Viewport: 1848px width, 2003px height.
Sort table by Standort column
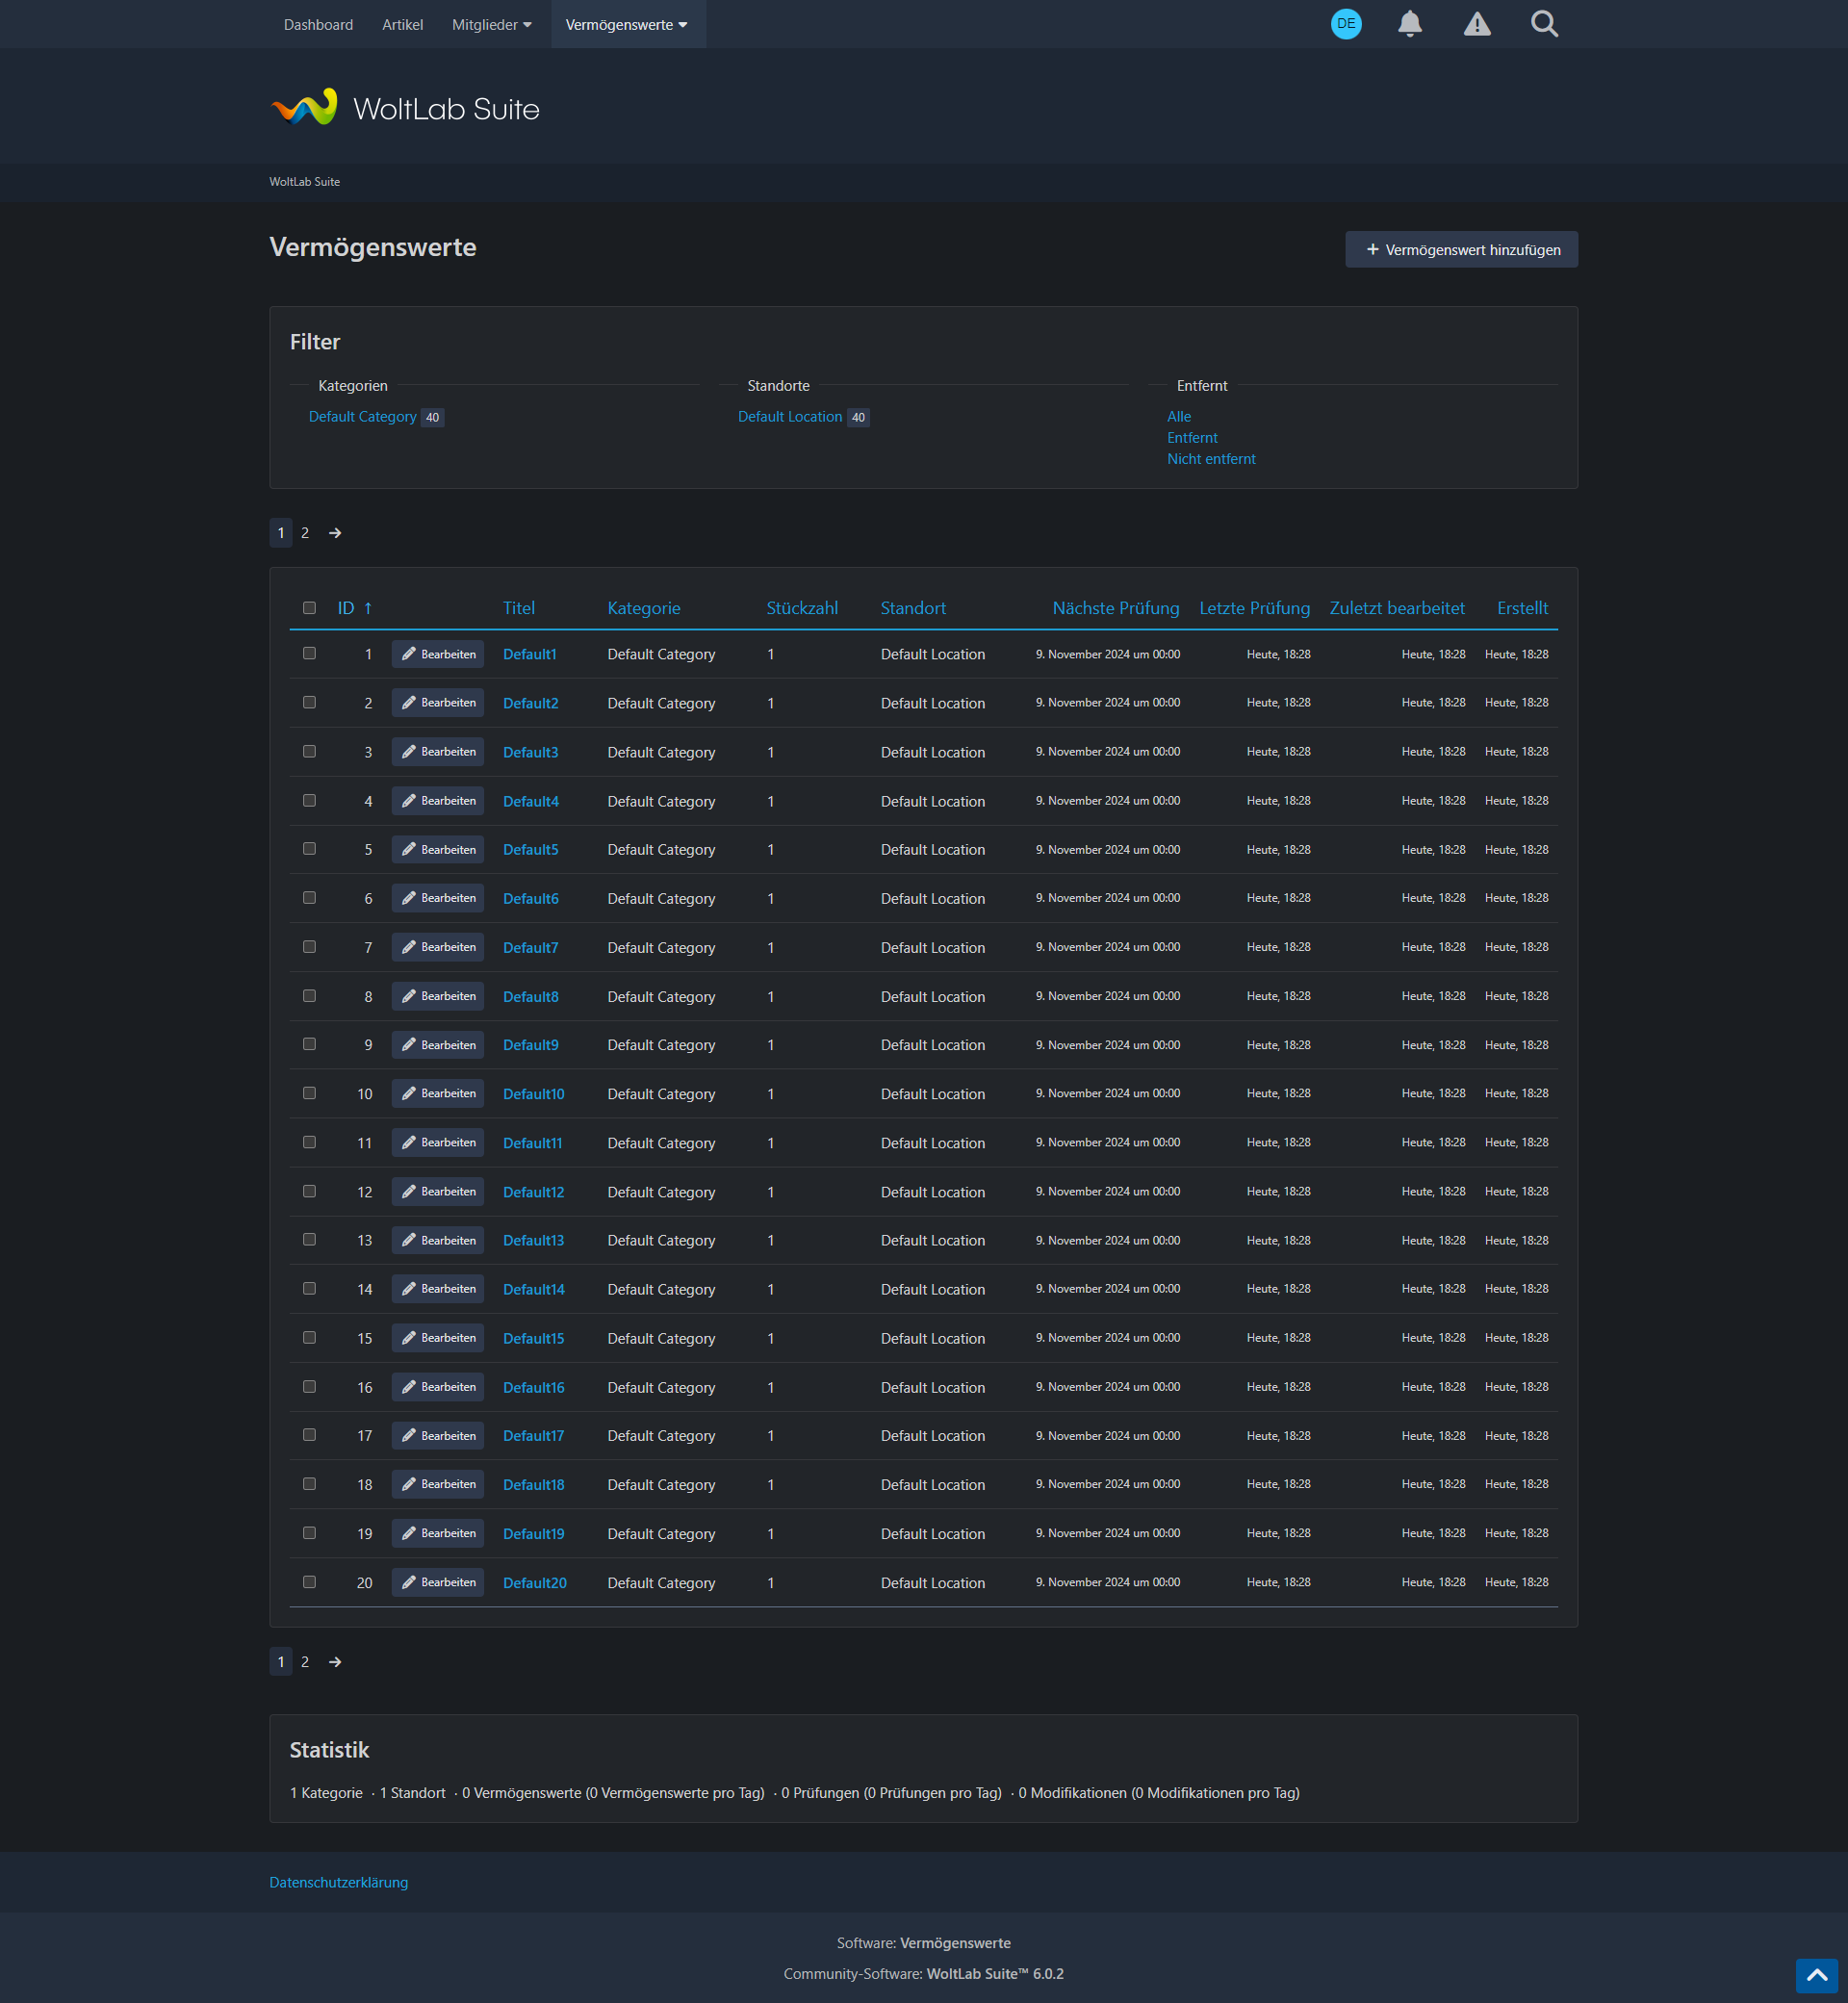pos(913,608)
